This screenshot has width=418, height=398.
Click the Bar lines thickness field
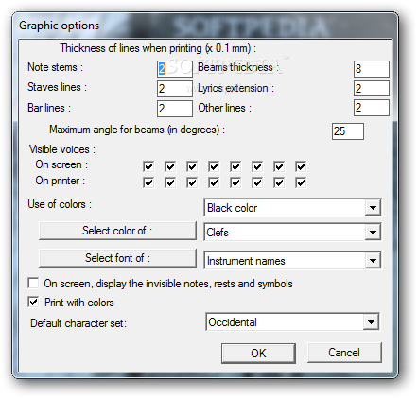tap(175, 109)
